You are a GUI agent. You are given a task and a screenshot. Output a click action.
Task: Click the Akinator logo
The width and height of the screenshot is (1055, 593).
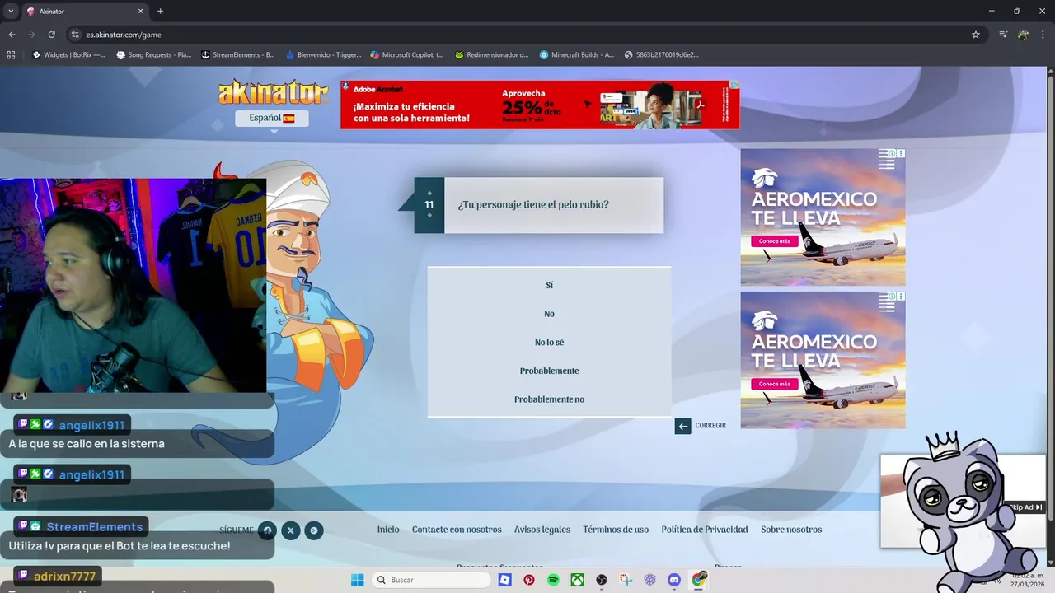point(272,92)
